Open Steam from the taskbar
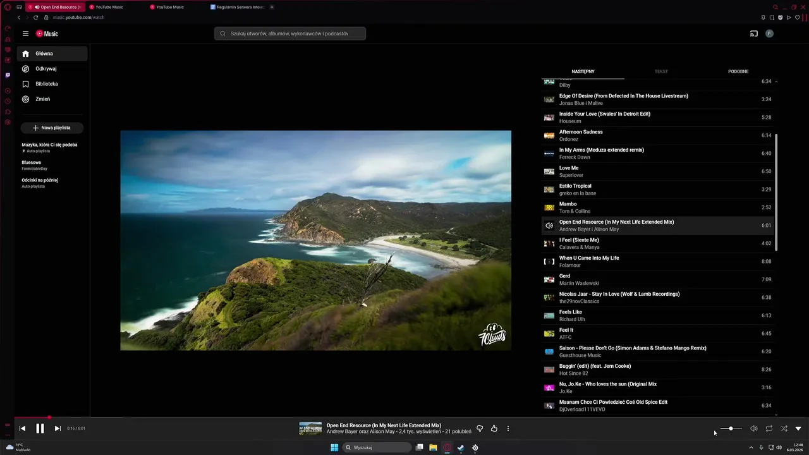Screen dimensions: 809x455 [x=461, y=447]
